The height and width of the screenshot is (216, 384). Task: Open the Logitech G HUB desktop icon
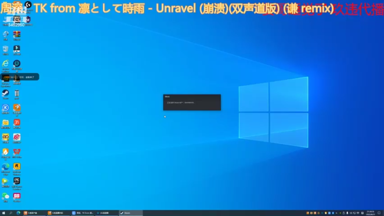28,5
